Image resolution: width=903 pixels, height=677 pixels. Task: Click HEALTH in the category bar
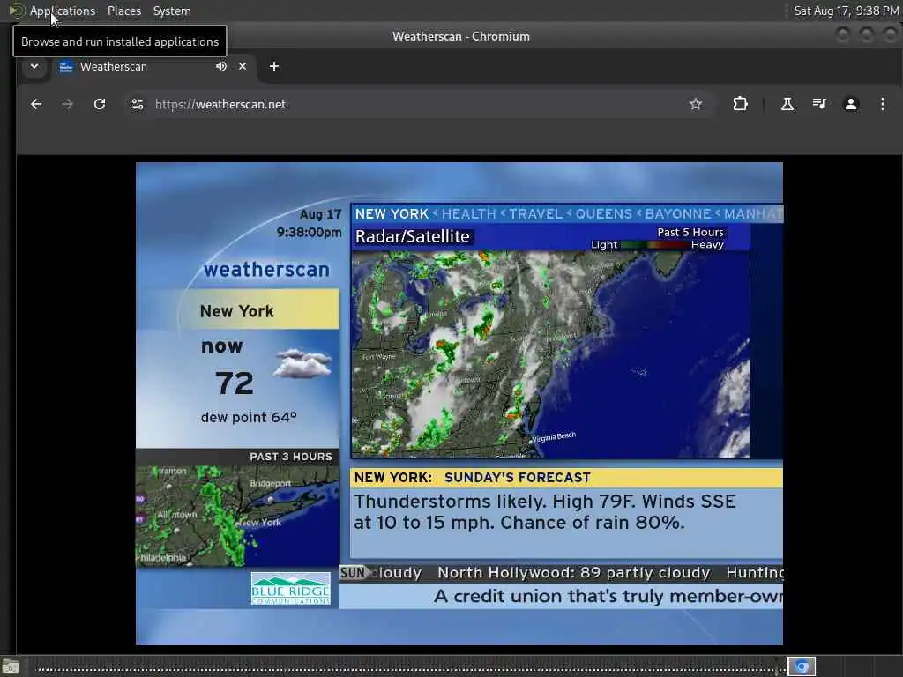coord(468,214)
